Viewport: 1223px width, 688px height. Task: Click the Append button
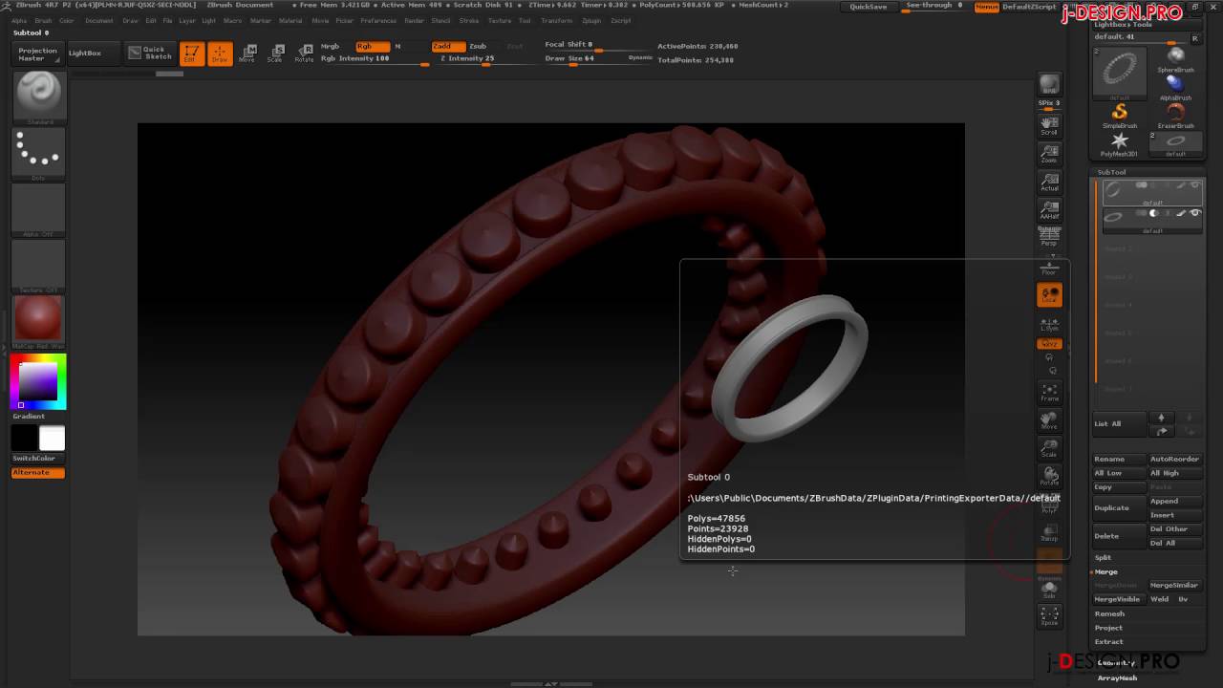click(1175, 501)
